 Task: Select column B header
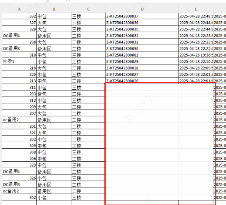(x=54, y=9)
